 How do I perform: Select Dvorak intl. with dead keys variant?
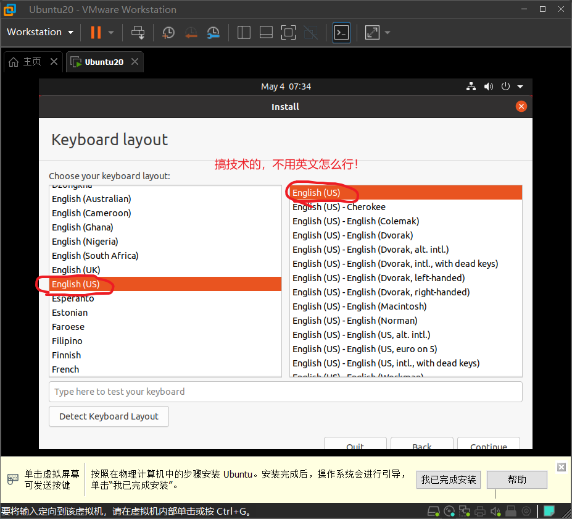point(406,264)
